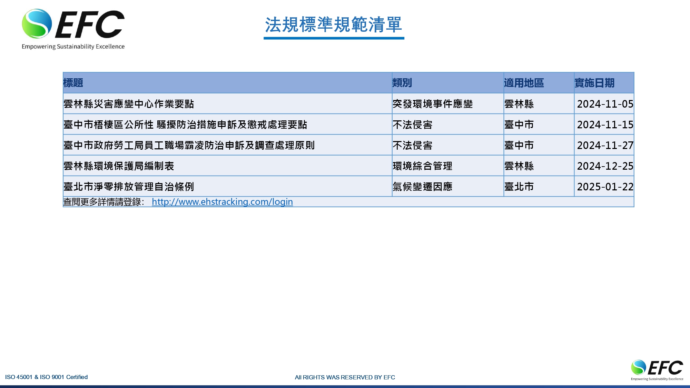Select the 臺中市梧棲區公所性騷擾防治 row title
690x388 pixels.
click(185, 125)
